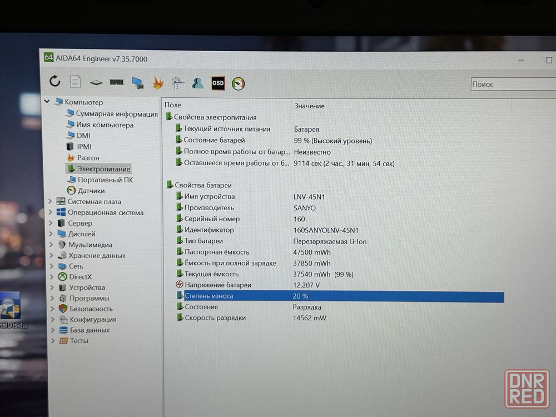Expand the Мультимедиа node

tap(51, 245)
